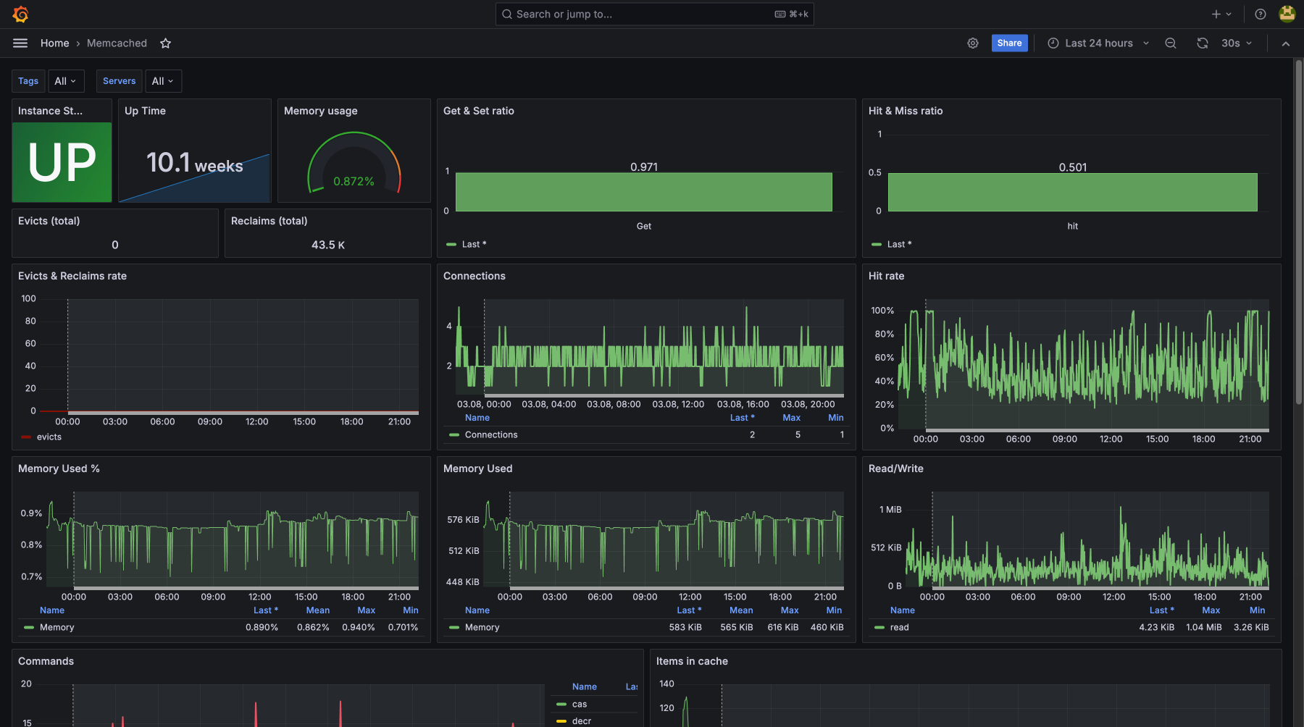Open the Last 24 hours time picker

click(1098, 43)
